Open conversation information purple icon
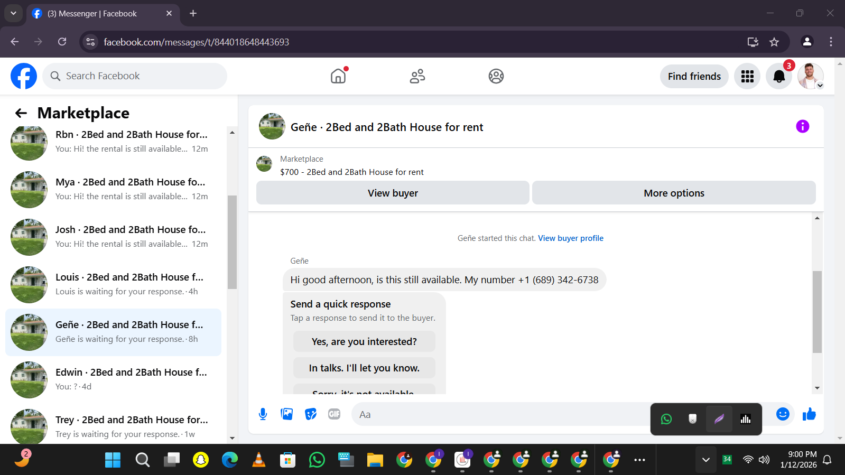Viewport: 845px width, 475px height. [802, 126]
